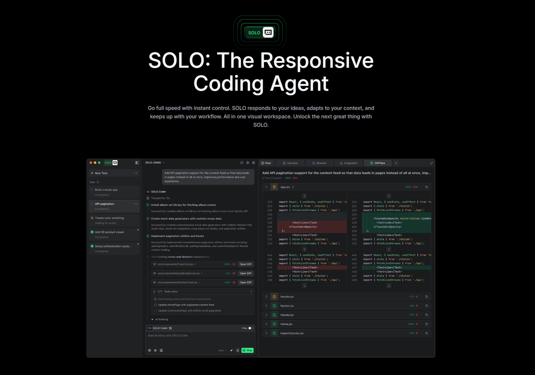Click the green Stop button
Image resolution: width=535 pixels, height=375 pixels.
coord(247,351)
